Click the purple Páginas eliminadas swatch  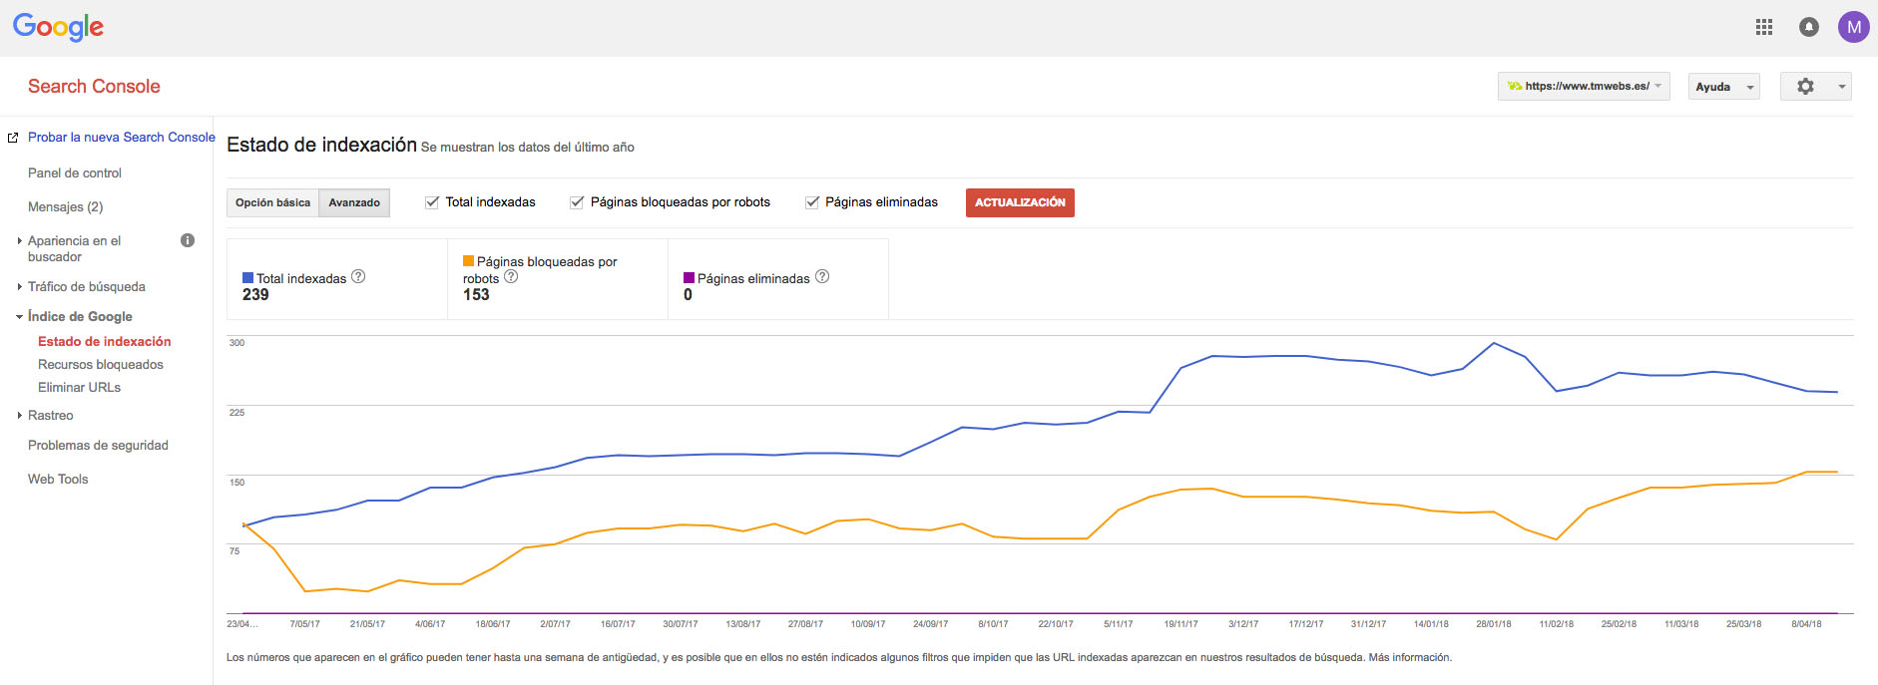click(689, 278)
